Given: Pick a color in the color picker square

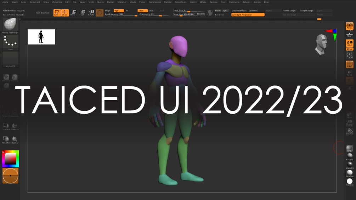Looking at the screenshot, I should [x=10, y=159].
